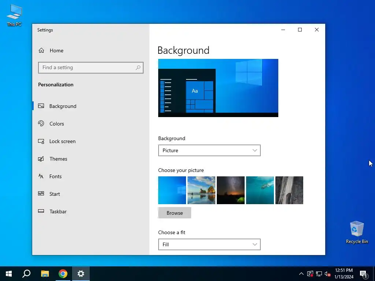375x281 pixels.
Task: Choose the night sky tent wallpaper
Action: tap(231, 190)
